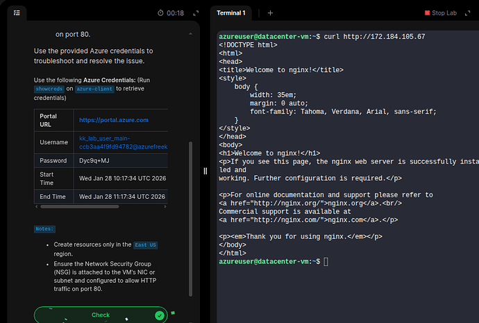Expand the task panel to fullscreen

coord(196,13)
